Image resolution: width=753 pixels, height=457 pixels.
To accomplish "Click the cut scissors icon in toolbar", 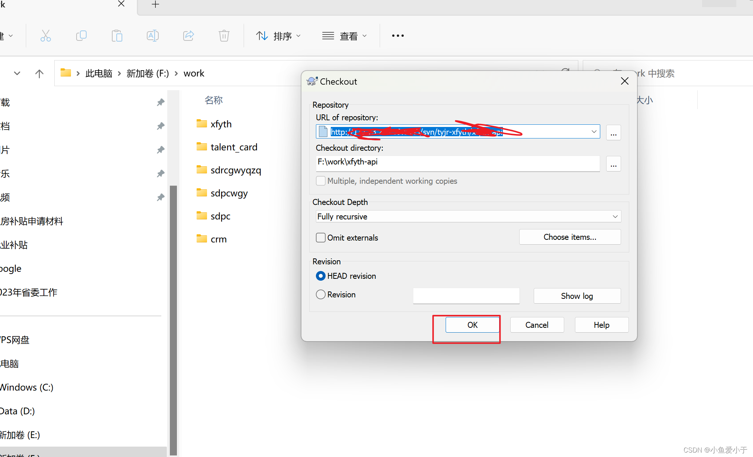I will tap(45, 36).
